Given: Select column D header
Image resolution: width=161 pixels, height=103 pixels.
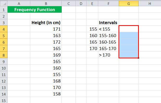Looking at the screenshot, I should point(81,4).
